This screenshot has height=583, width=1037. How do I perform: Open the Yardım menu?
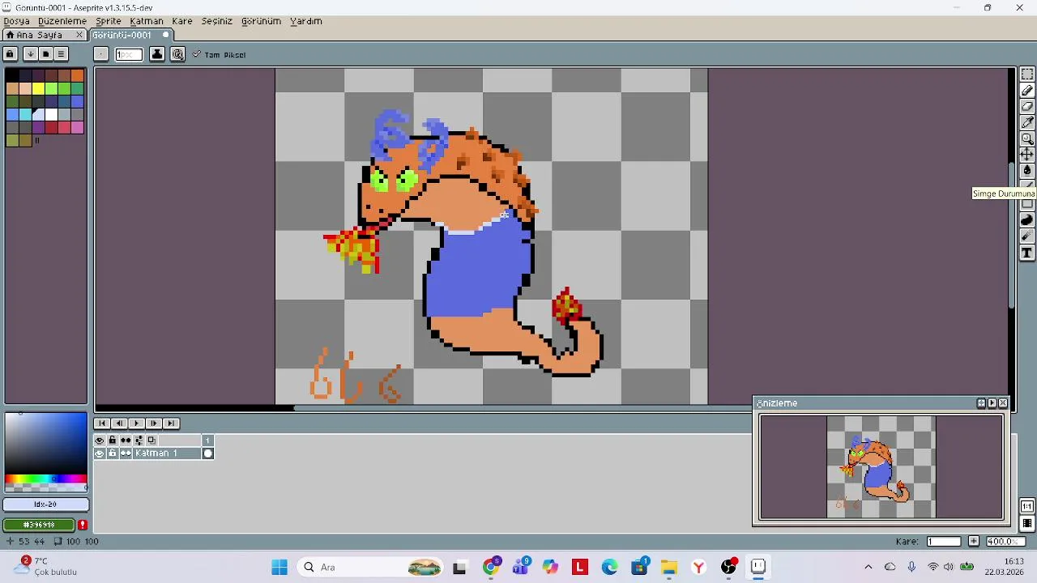tap(306, 21)
